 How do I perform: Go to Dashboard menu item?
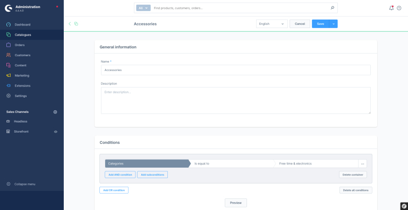click(22, 25)
